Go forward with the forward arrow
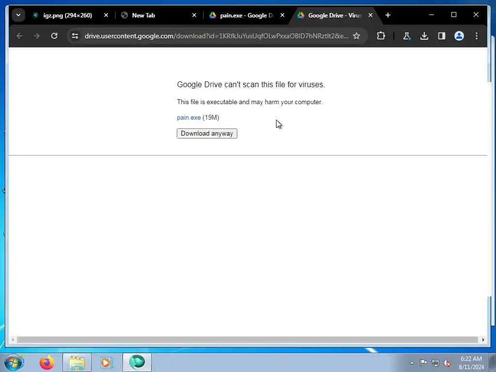Screen dimensions: 496x372 pyautogui.click(x=37, y=36)
